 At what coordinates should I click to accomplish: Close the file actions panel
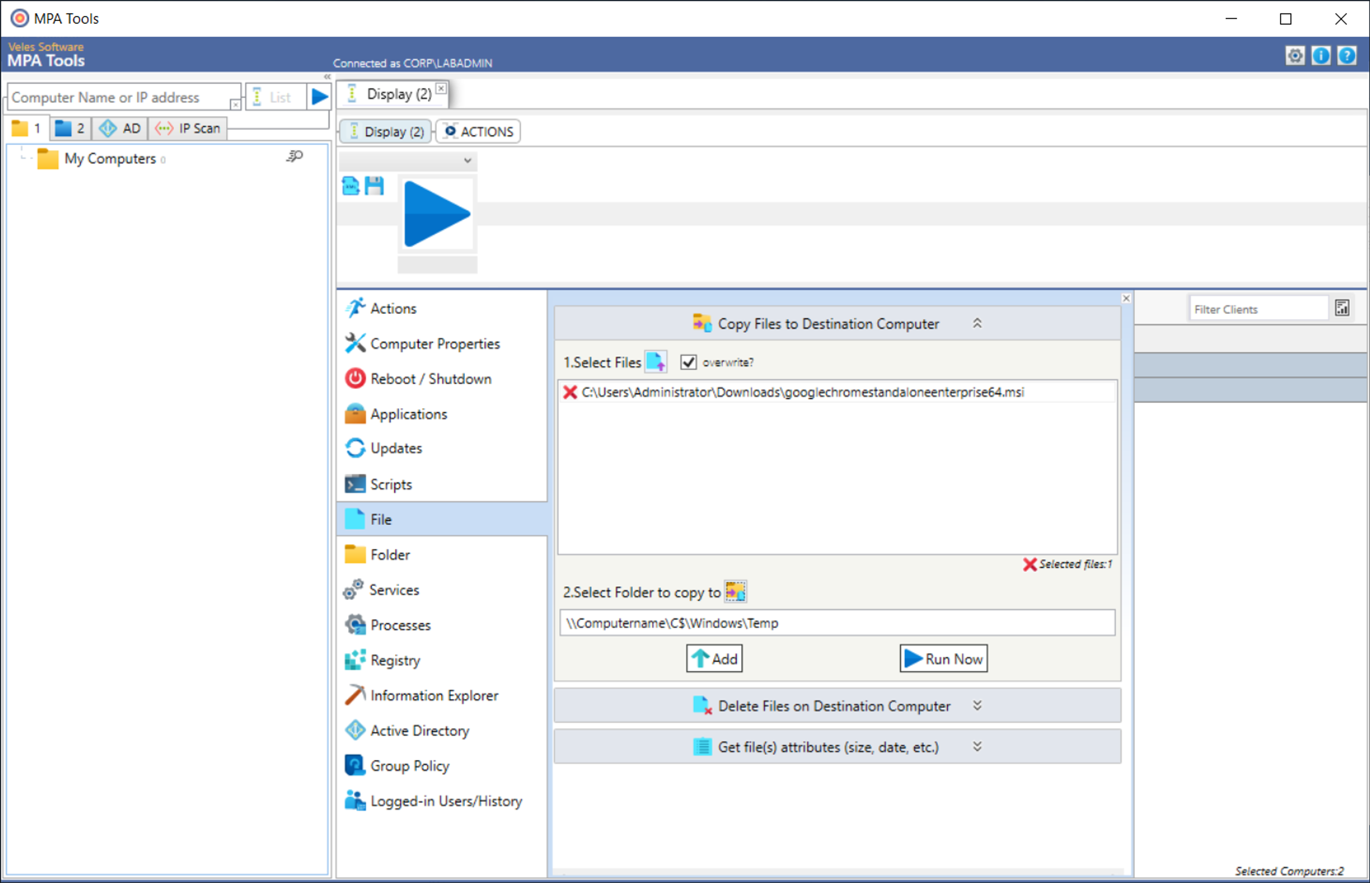click(x=1126, y=298)
